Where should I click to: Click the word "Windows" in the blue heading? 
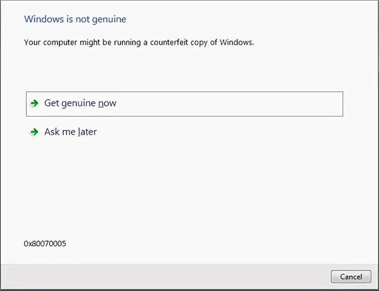44,19
